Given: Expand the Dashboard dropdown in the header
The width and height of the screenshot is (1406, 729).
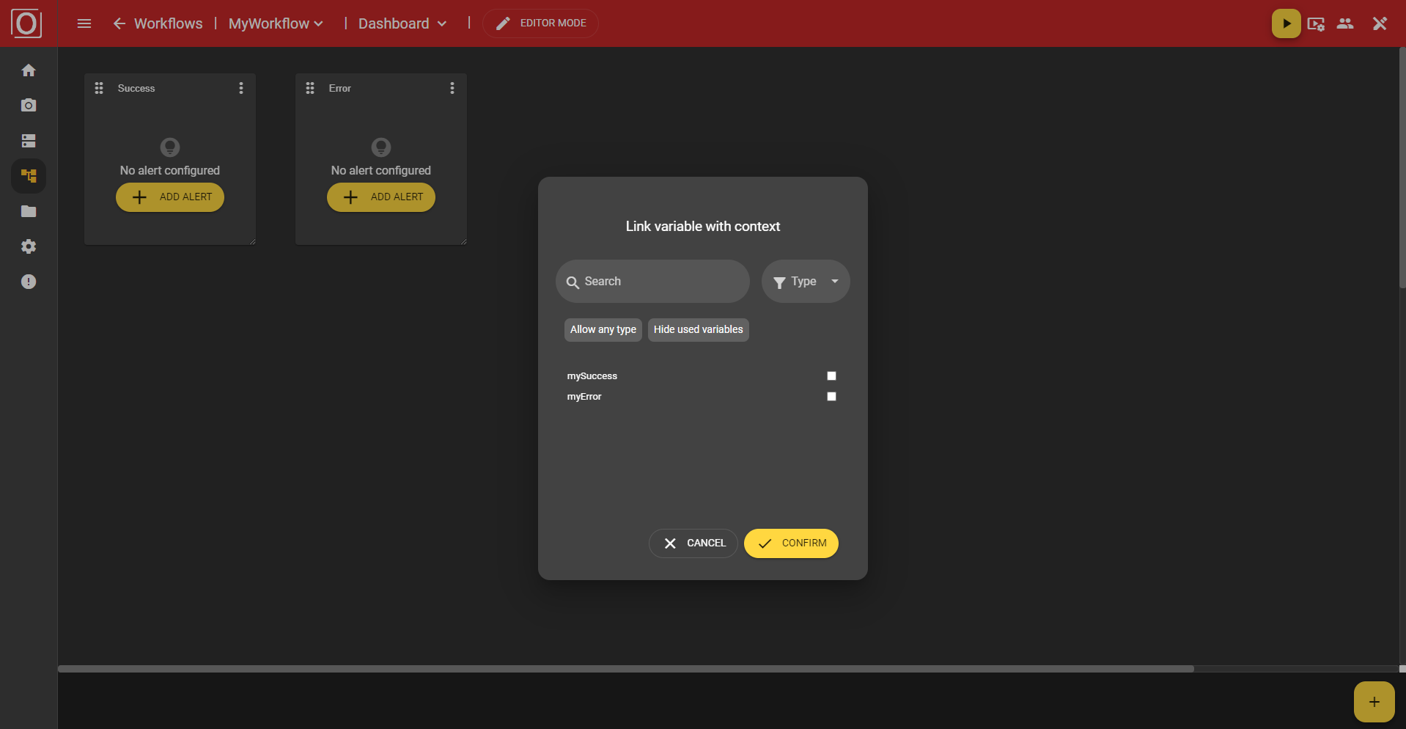Looking at the screenshot, I should point(402,23).
